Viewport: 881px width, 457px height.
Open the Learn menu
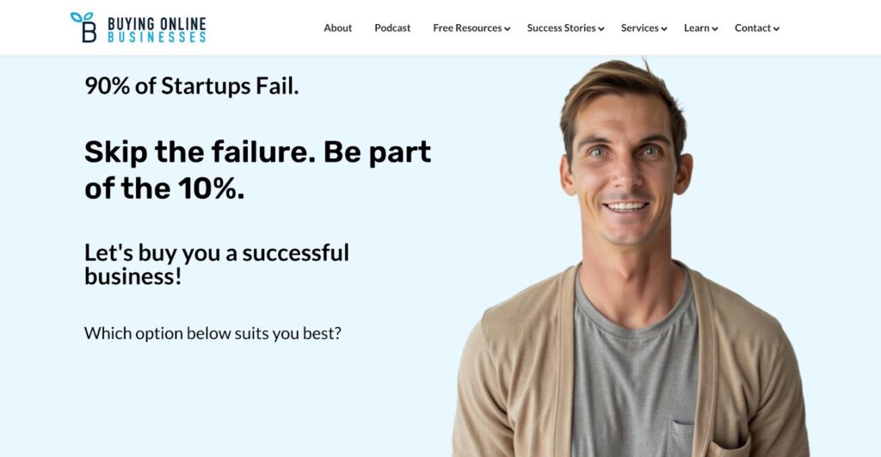click(x=697, y=28)
